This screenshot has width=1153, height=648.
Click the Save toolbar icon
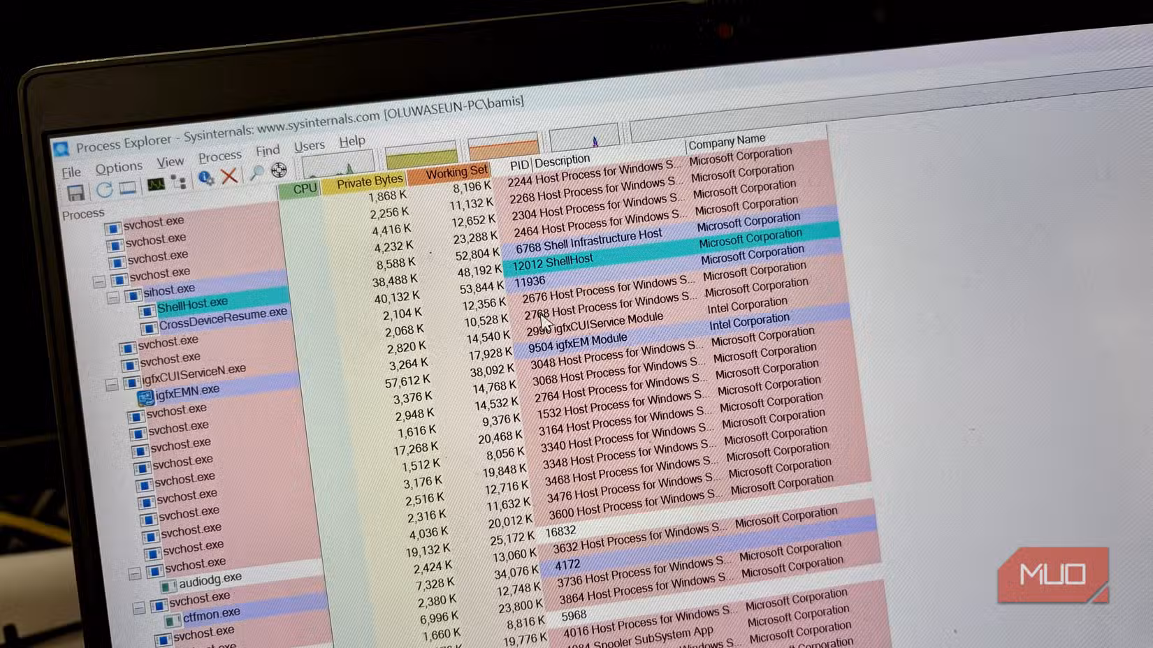click(75, 193)
